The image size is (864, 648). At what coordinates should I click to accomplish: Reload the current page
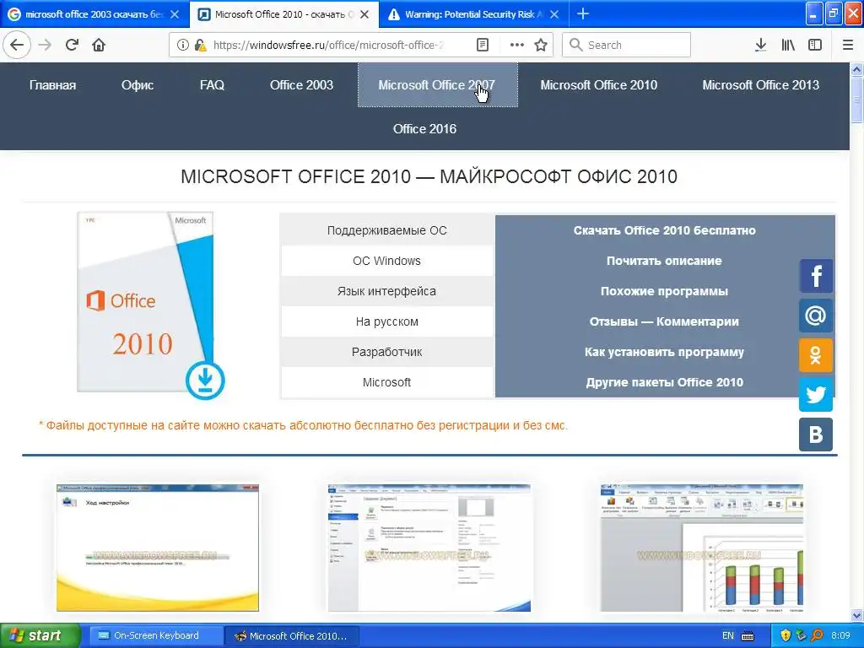tap(73, 45)
